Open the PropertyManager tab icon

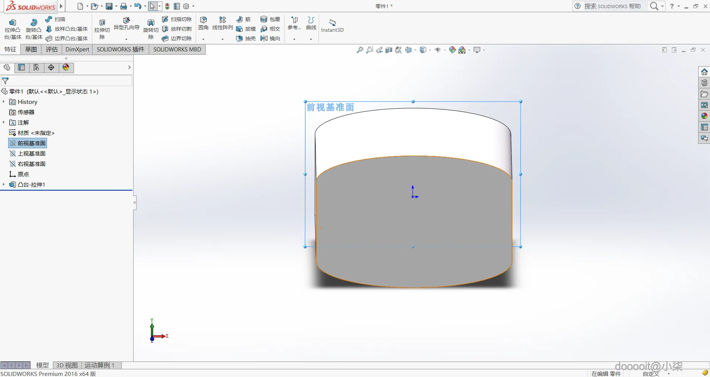pos(21,67)
